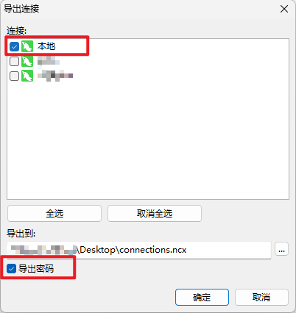Uncheck the 本地 connection checkbox
This screenshot has height=313, width=296.
14,46
